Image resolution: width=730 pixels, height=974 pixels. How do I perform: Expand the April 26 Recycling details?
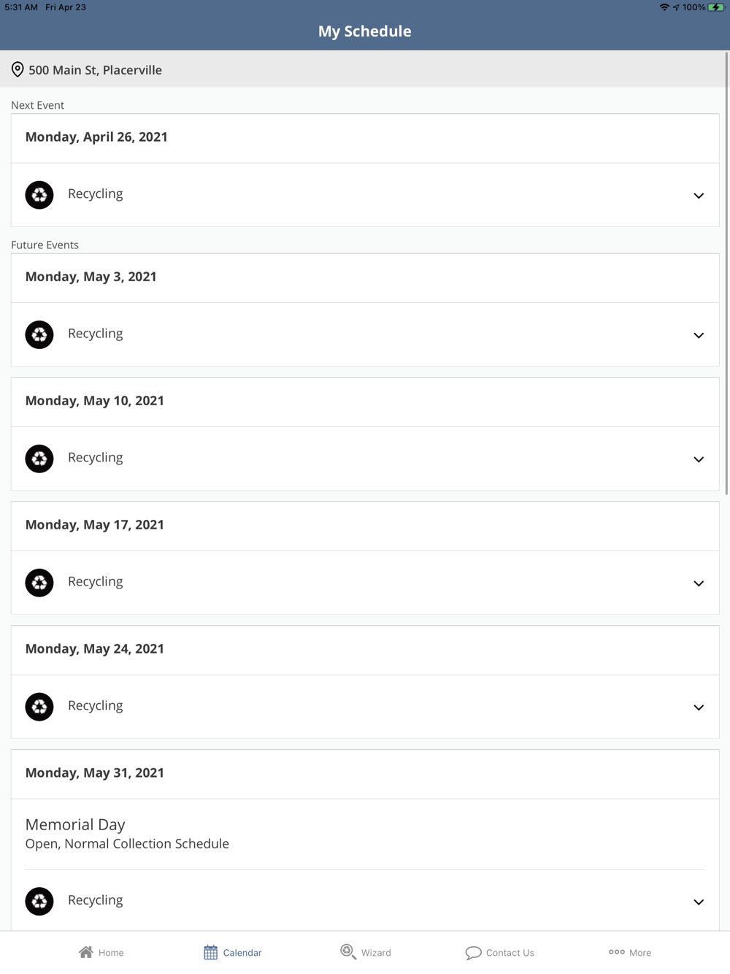(699, 196)
